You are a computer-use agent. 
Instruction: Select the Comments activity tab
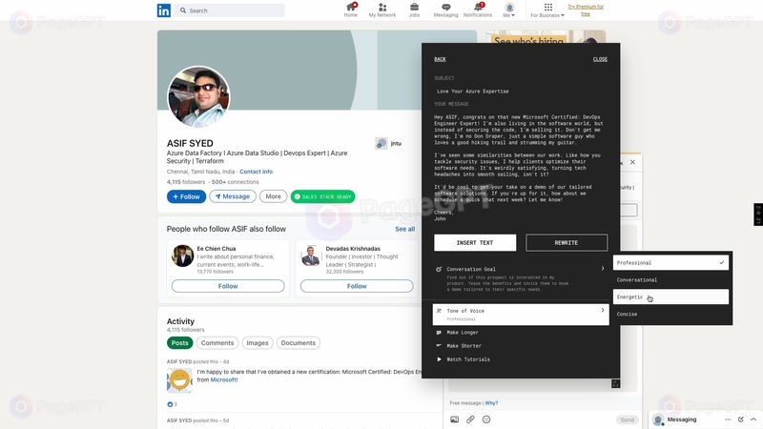coord(217,343)
